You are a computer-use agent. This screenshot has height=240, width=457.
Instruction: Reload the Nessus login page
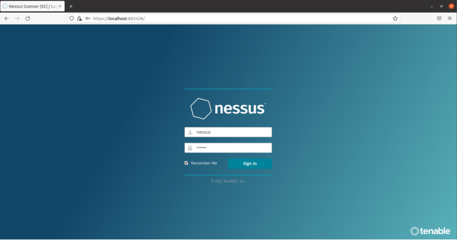pyautogui.click(x=27, y=18)
